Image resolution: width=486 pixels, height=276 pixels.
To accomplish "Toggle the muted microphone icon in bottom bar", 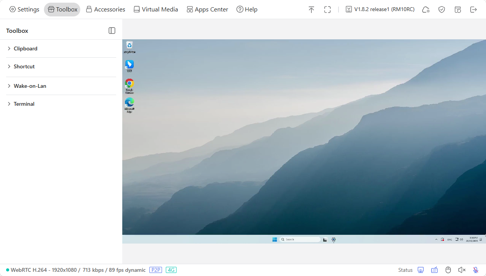I will (x=476, y=270).
